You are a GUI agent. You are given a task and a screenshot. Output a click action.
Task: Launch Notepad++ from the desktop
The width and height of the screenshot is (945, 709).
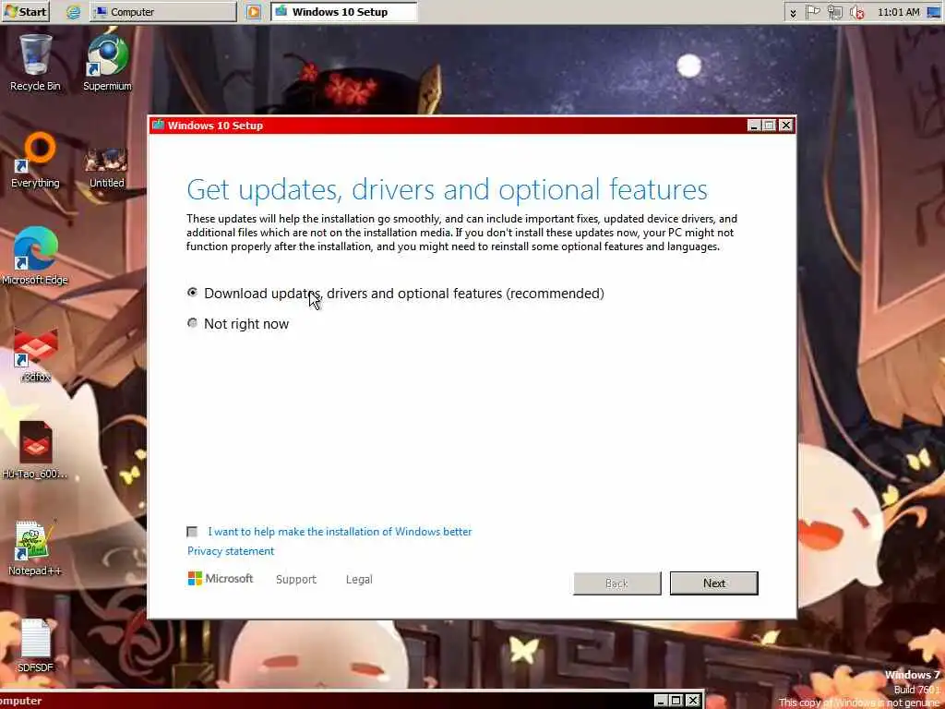coord(34,547)
